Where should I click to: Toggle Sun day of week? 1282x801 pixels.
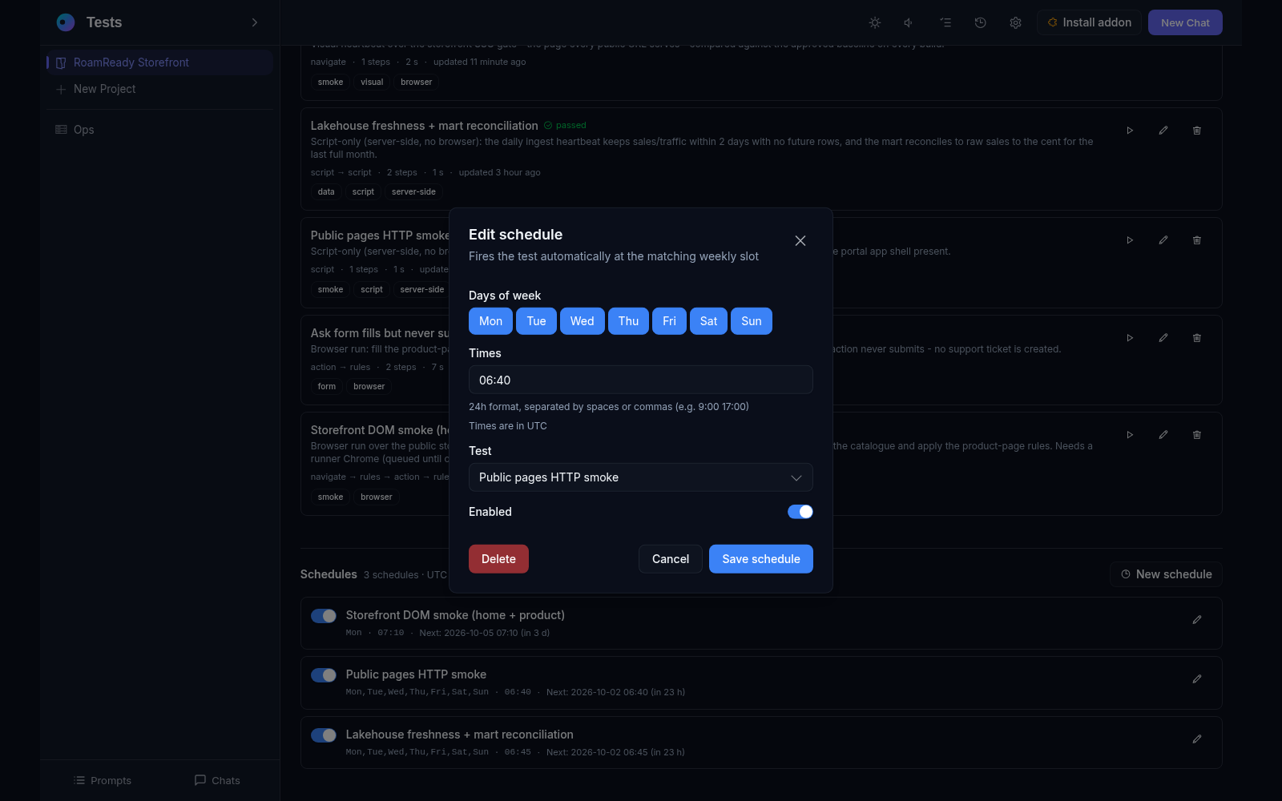click(x=752, y=321)
